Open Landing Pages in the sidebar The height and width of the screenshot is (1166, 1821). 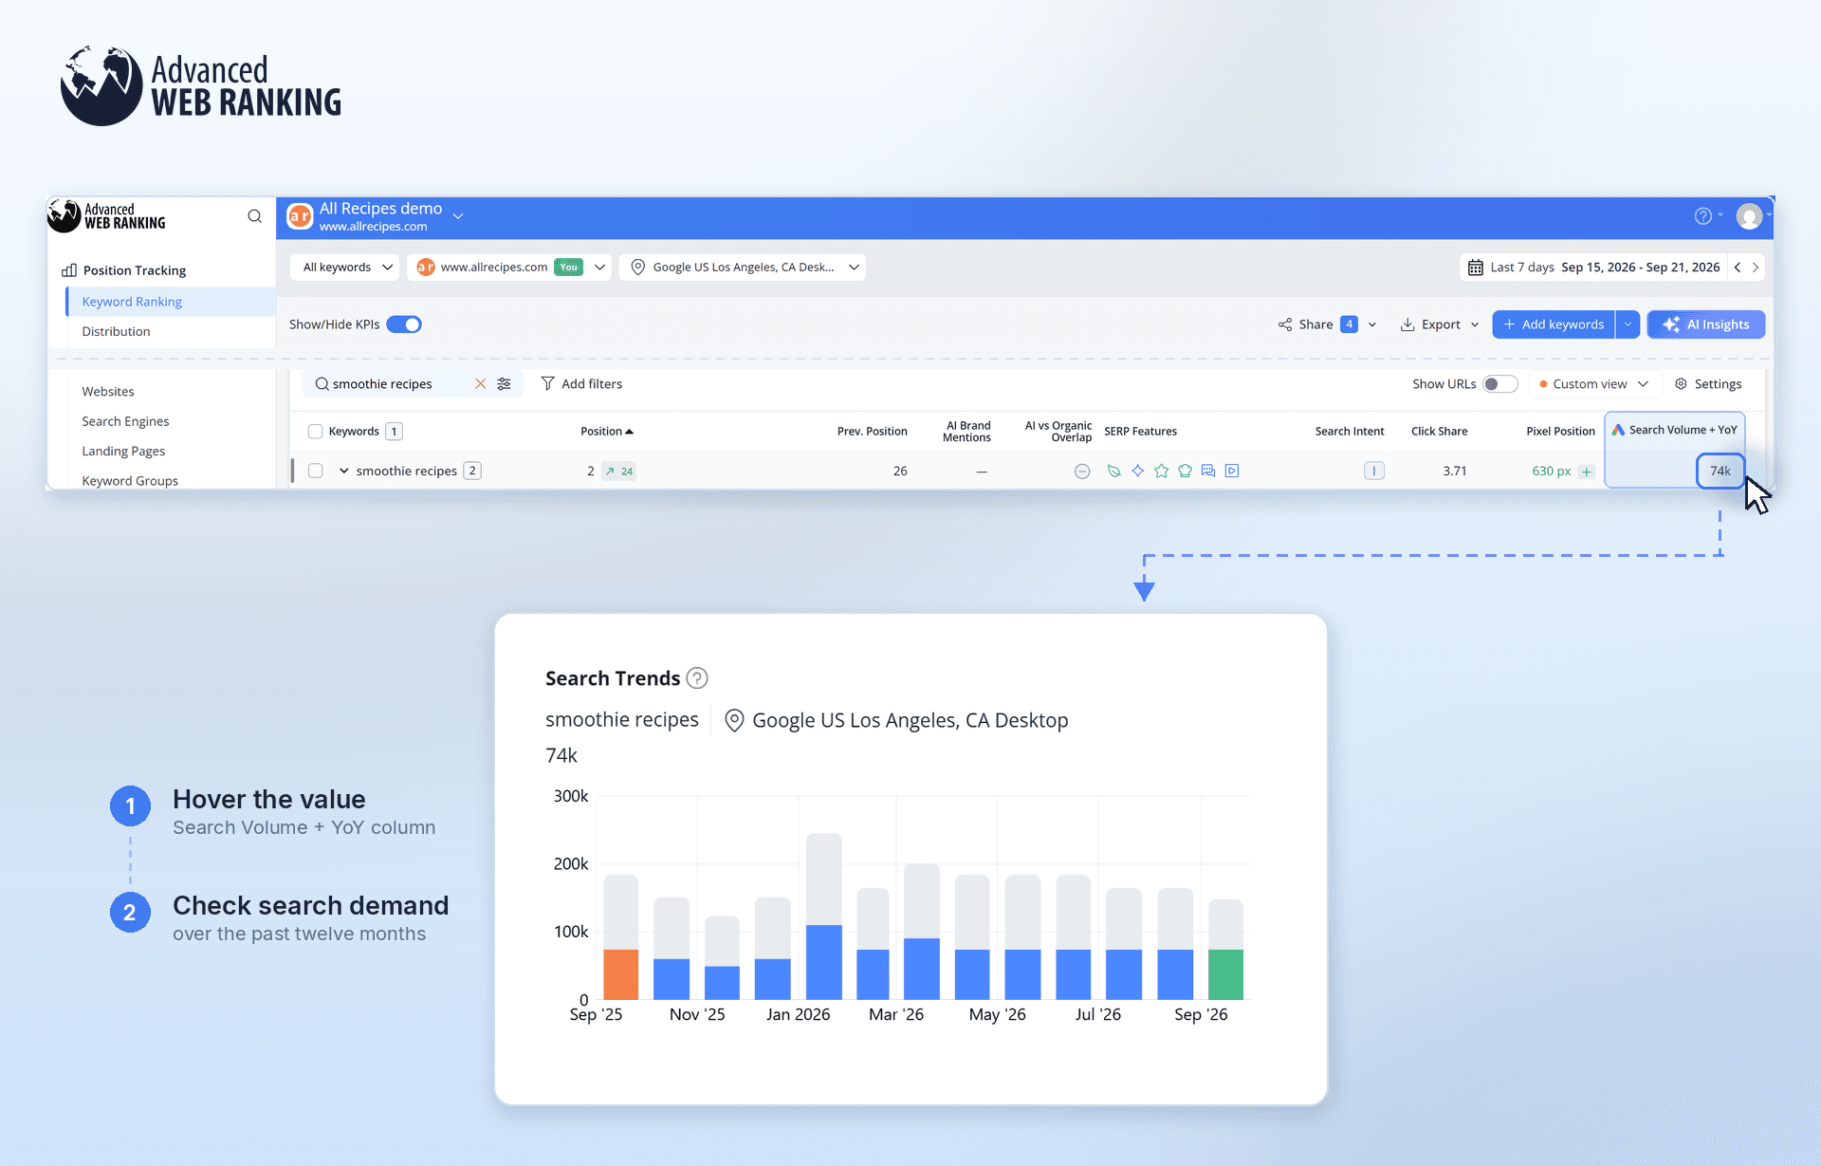pyautogui.click(x=123, y=451)
